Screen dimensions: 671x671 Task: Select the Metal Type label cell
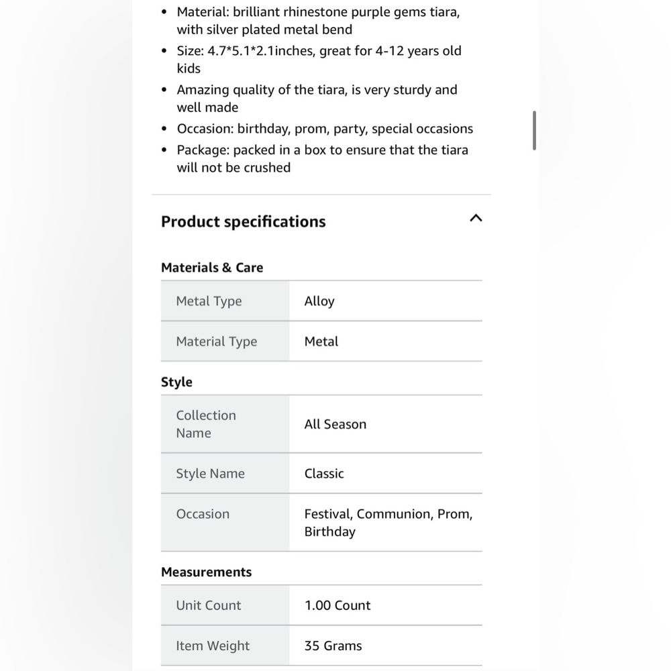pyautogui.click(x=225, y=301)
